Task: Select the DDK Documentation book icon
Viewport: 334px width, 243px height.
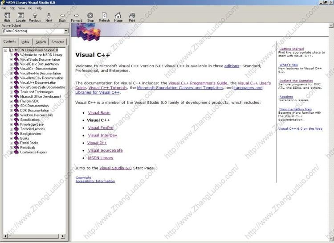Action: click(x=16, y=111)
